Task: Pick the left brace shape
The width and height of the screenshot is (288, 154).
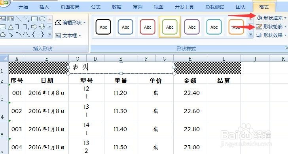Action: click(x=34, y=34)
